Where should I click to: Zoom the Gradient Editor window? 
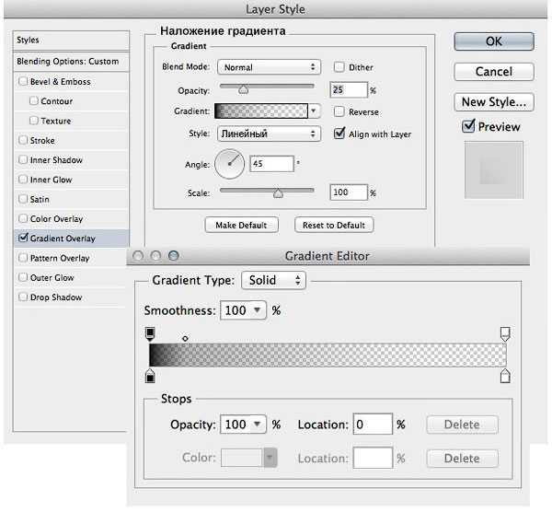174,256
